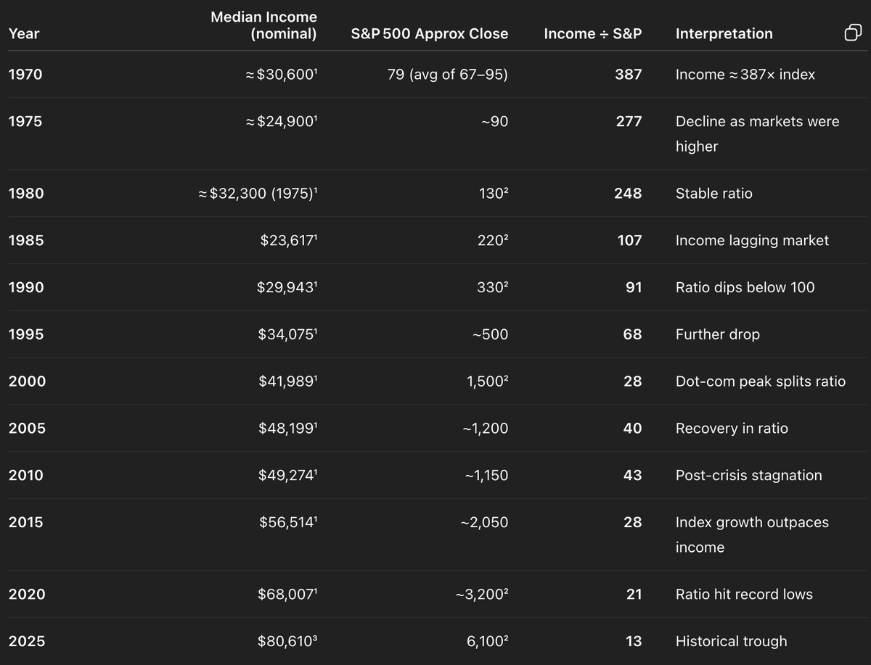The height and width of the screenshot is (665, 871).
Task: Select the ratio value 40
Action: pyautogui.click(x=633, y=428)
